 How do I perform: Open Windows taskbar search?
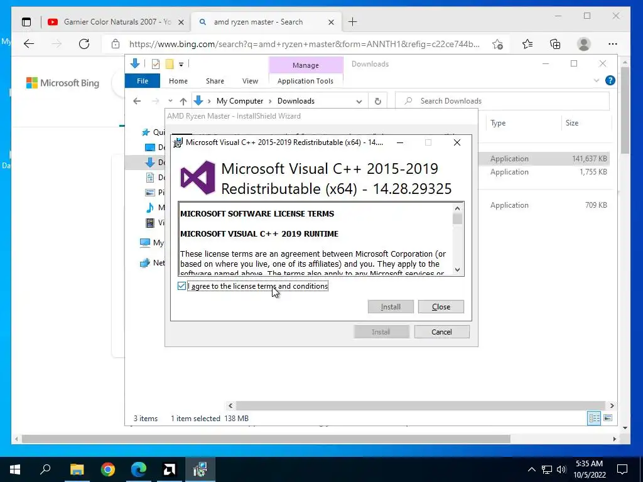[45, 469]
